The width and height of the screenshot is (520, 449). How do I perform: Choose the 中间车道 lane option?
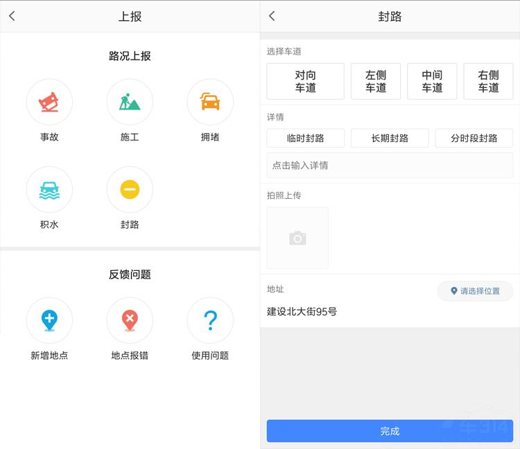coord(432,81)
